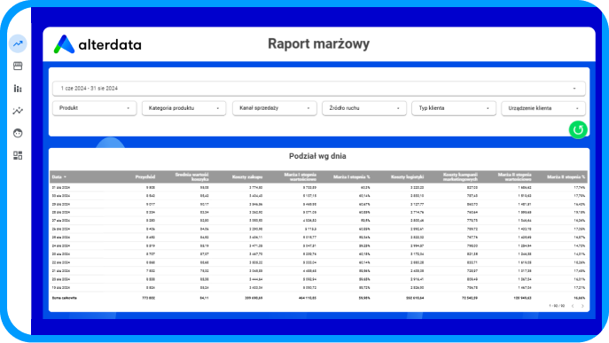
Task: Sort by Marża I stopnia wartościowo header
Action: click(301, 176)
